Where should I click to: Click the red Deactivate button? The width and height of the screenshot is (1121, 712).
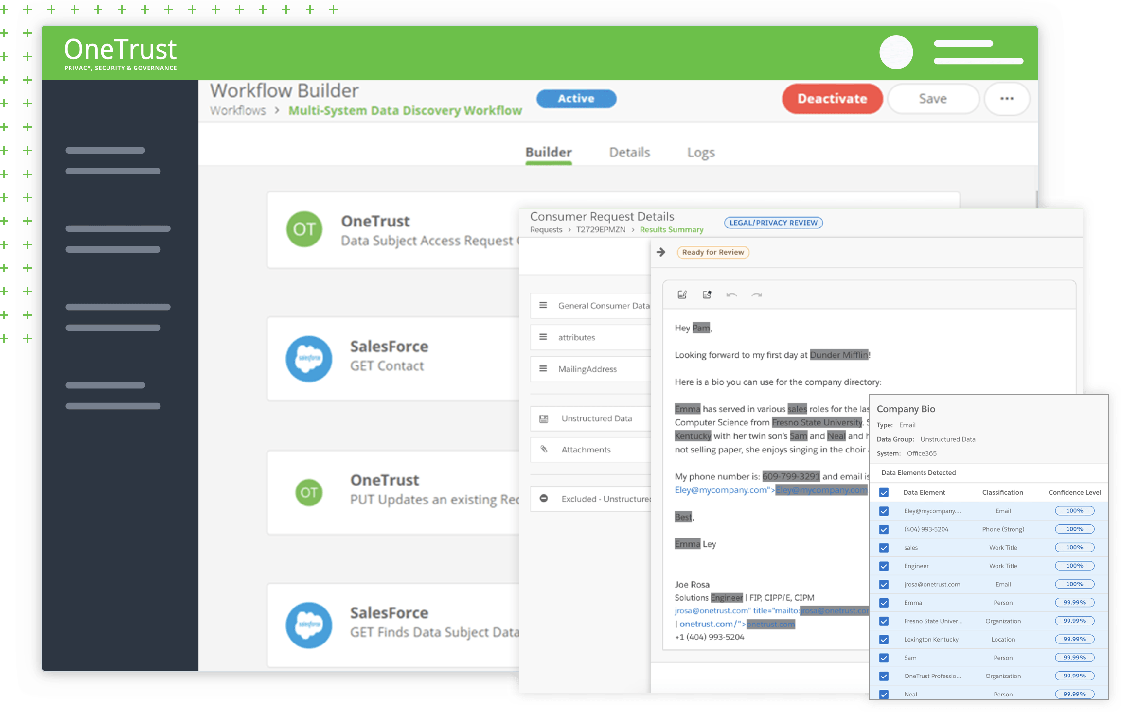[832, 99]
